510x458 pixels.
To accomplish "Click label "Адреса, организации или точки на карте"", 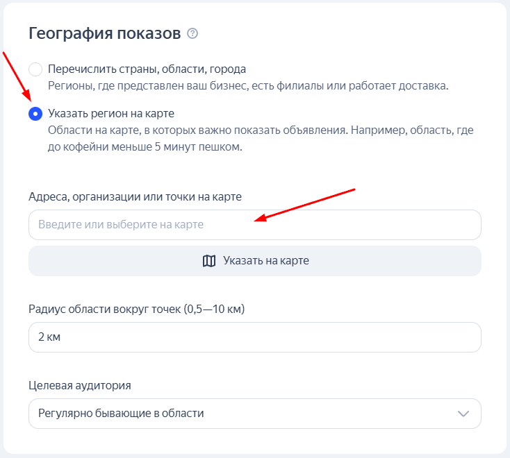I will [x=135, y=197].
